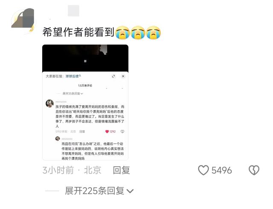
Task: Tap 回复 under the 孩子的情绪 comment
Action: pyautogui.click(x=82, y=132)
